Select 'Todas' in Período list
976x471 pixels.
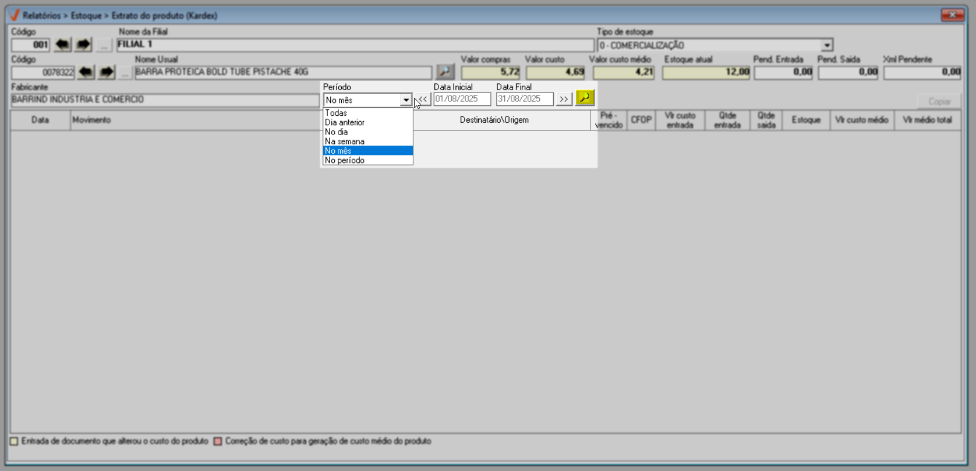(336, 113)
